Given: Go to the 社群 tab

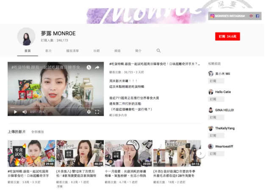Looking at the screenshot, I should pos(97,51).
